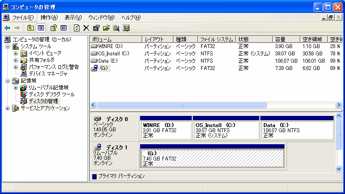Click the ディスク 0 disk icon

point(98,119)
